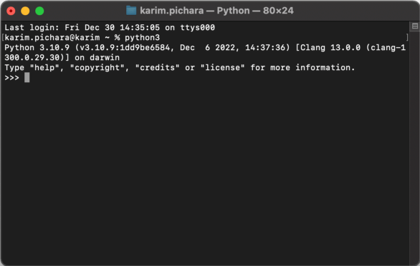
Task: Click the Python 3.10.9 version text
Action: point(37,48)
